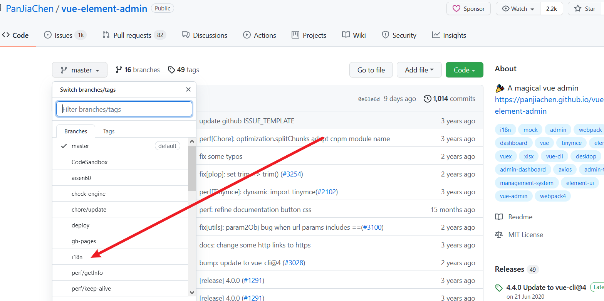Click the branch list scrollbar up arrow
The width and height of the screenshot is (604, 301).
coord(192,141)
